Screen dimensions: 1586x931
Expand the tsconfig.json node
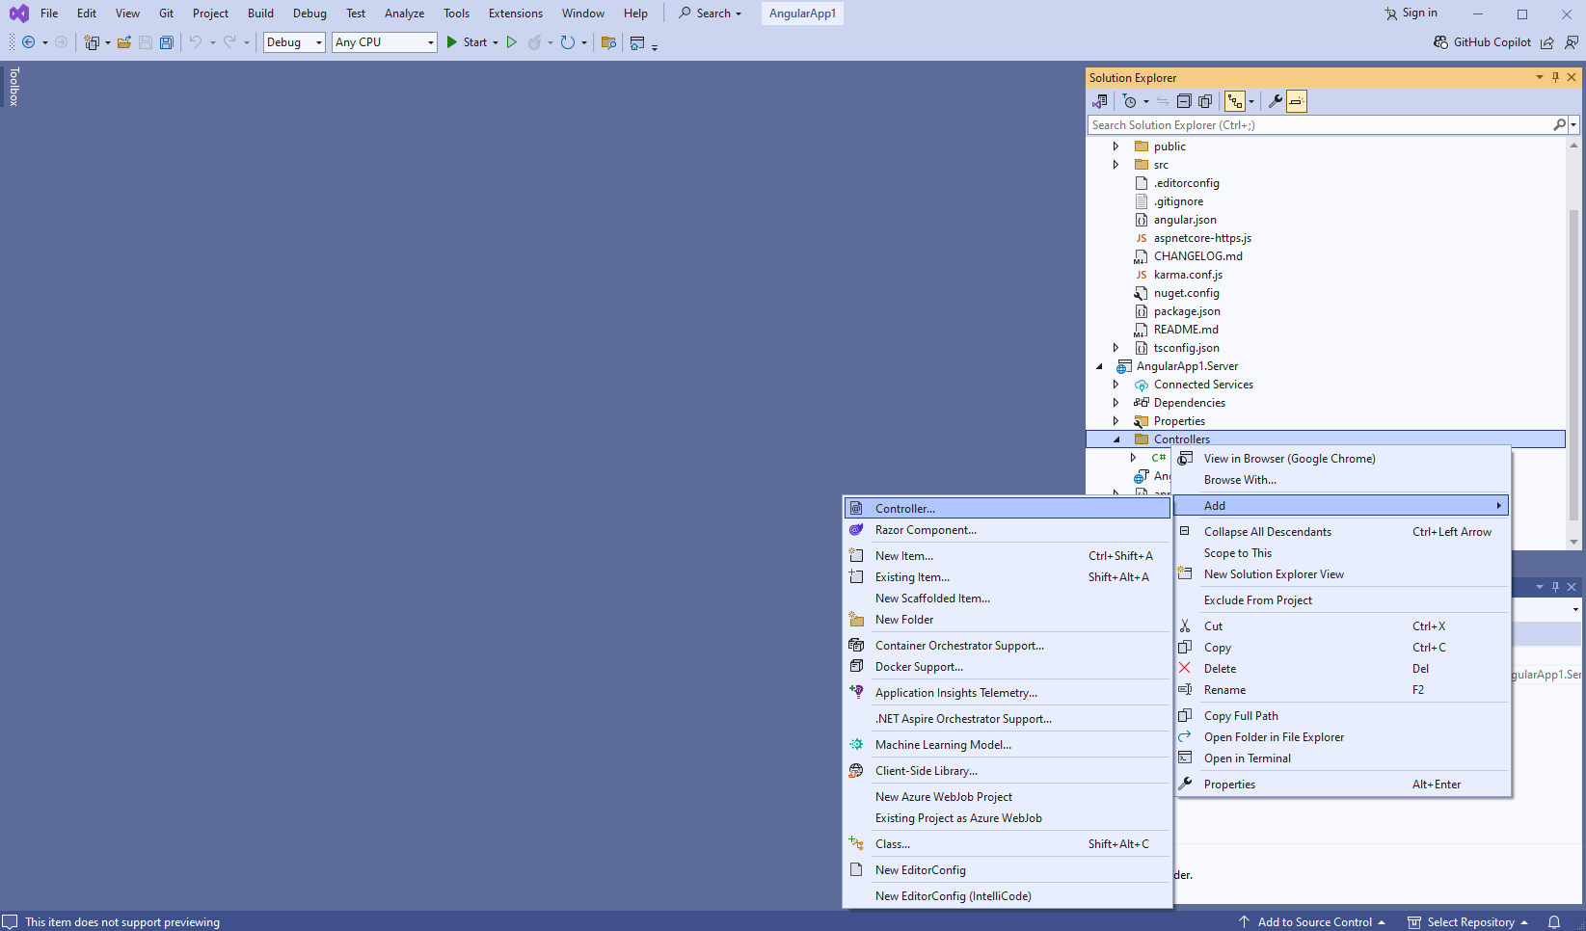(1116, 348)
